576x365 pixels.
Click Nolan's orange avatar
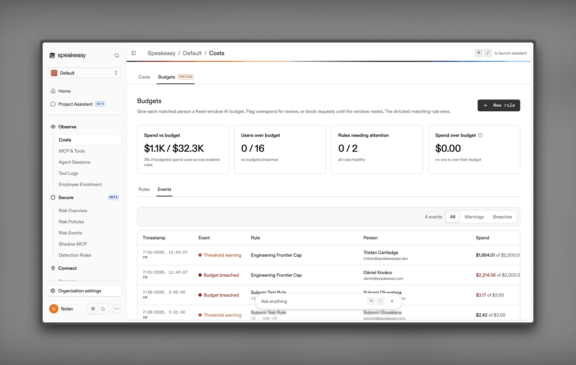(54, 309)
